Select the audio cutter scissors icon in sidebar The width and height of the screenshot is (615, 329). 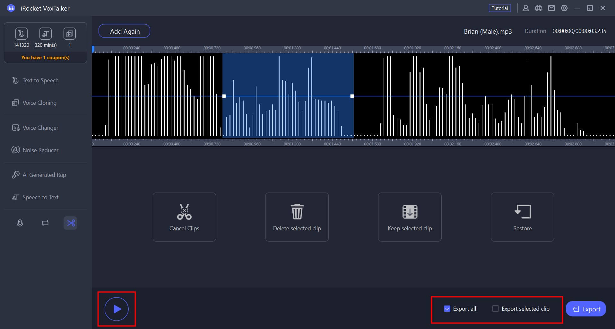[70, 223]
